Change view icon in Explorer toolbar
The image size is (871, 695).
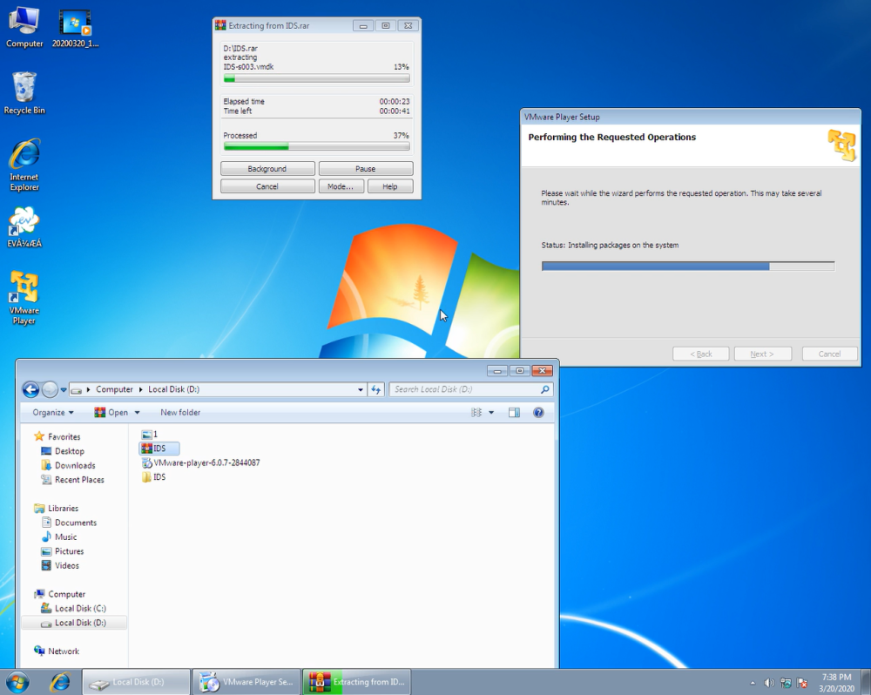[476, 412]
